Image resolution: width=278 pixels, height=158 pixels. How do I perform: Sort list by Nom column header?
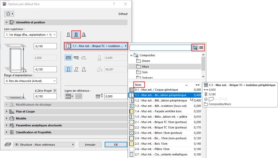pos(138,85)
